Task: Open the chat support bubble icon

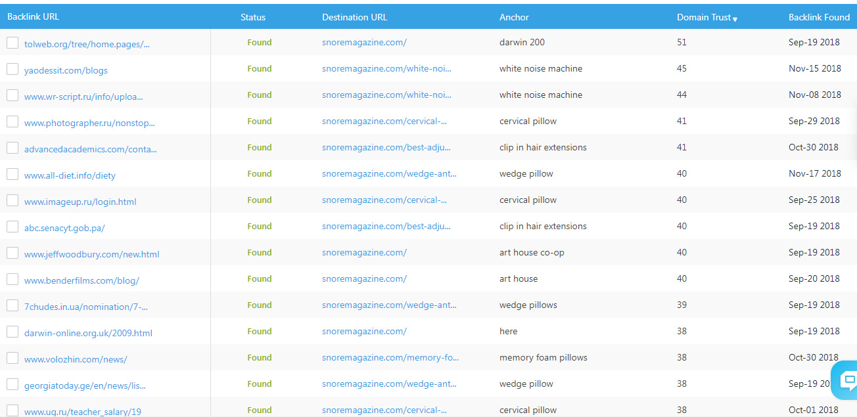Action: pos(846,380)
